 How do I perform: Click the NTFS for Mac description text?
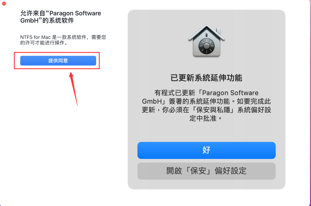tap(63, 40)
